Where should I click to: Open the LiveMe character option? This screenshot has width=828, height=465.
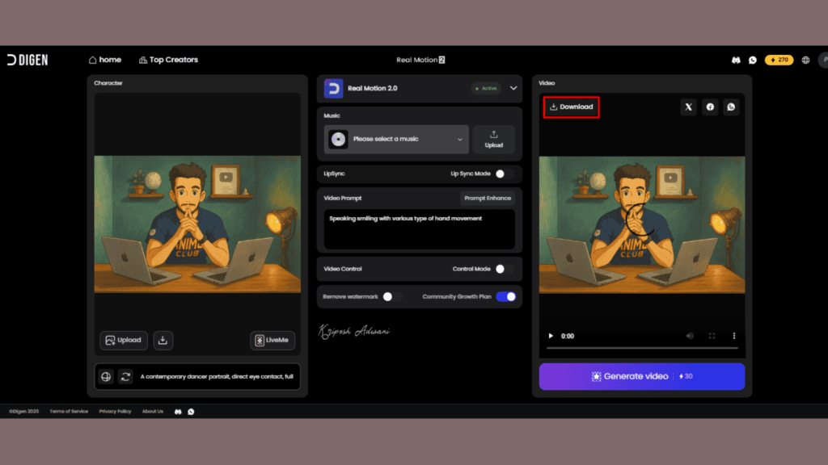point(272,340)
